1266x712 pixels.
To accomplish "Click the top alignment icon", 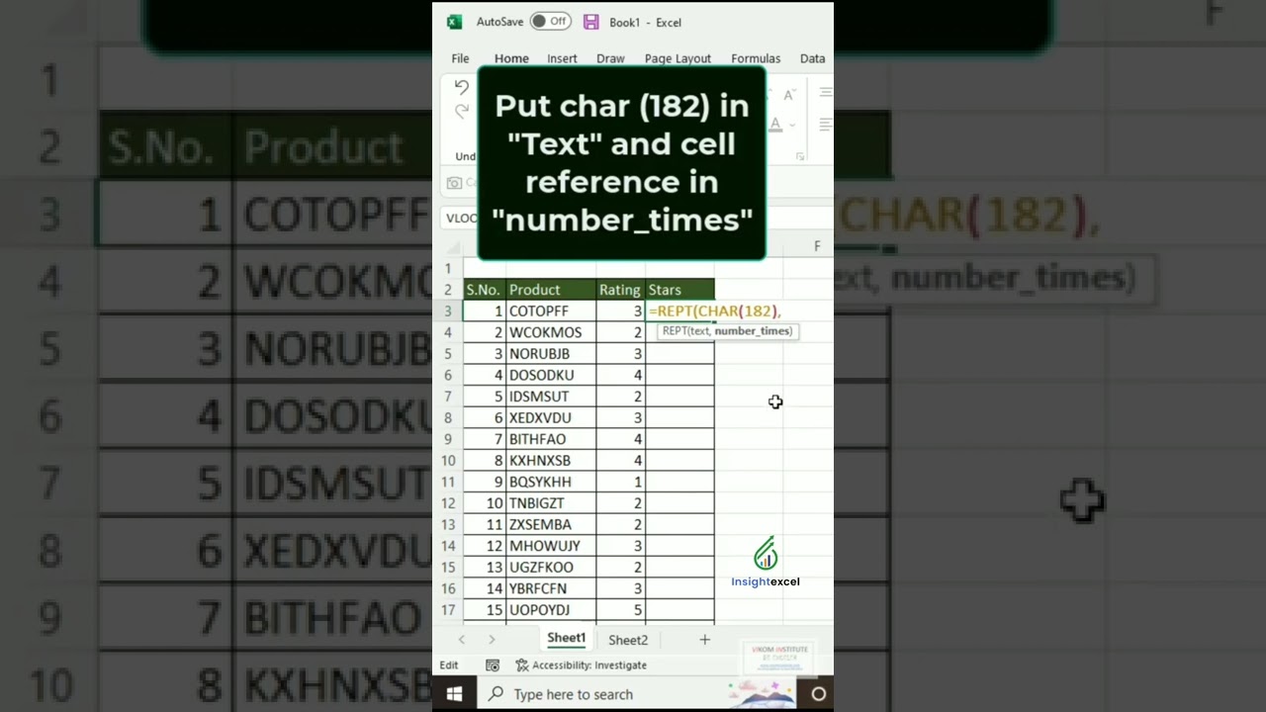I will (x=826, y=93).
